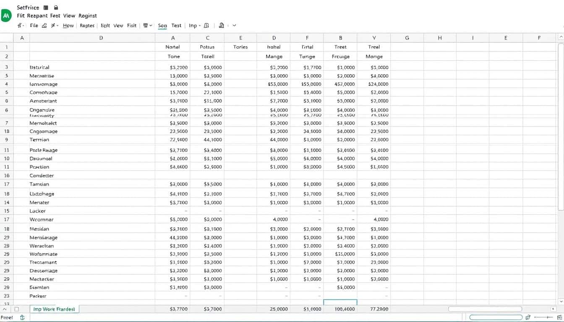Open the Reapant menu

(x=37, y=16)
